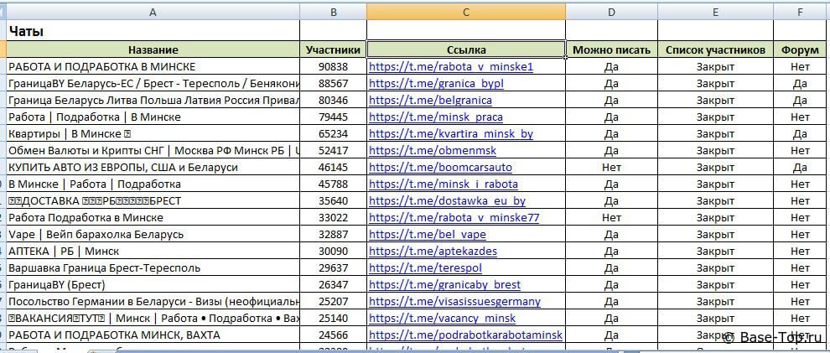Viewport: 830px width, 353px height.
Task: Click the kvartira_minsk_by link
Action: [x=450, y=134]
